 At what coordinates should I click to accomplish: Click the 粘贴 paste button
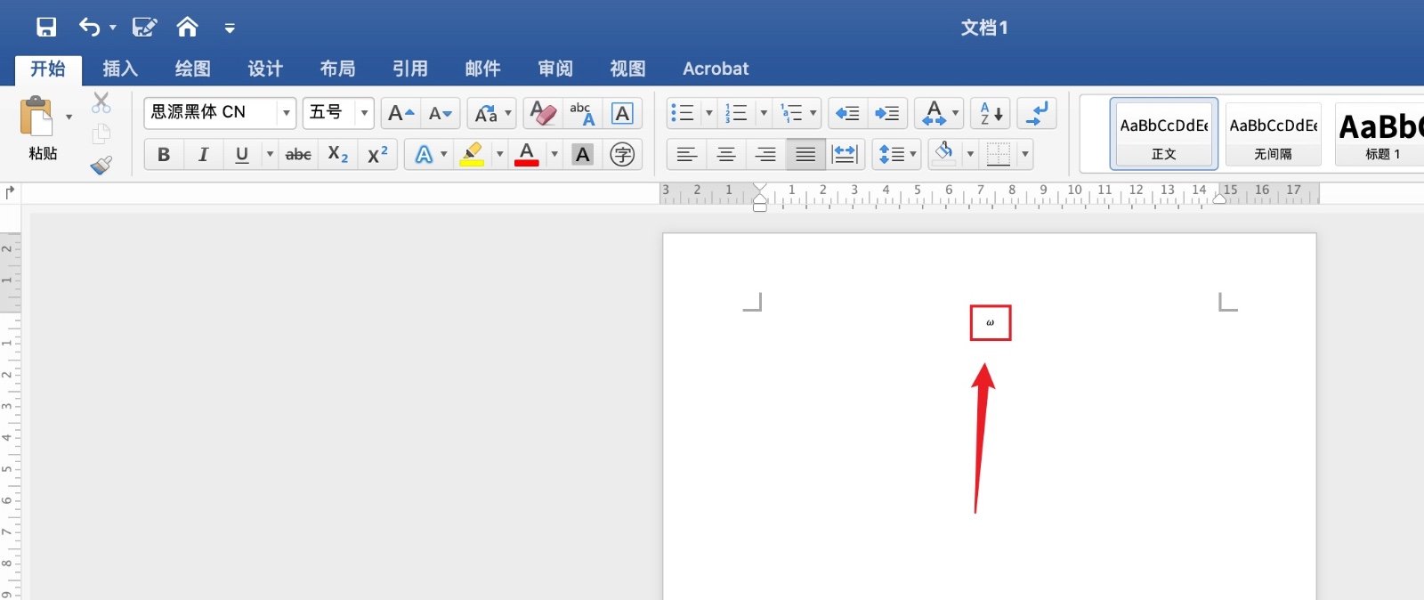pos(39,129)
